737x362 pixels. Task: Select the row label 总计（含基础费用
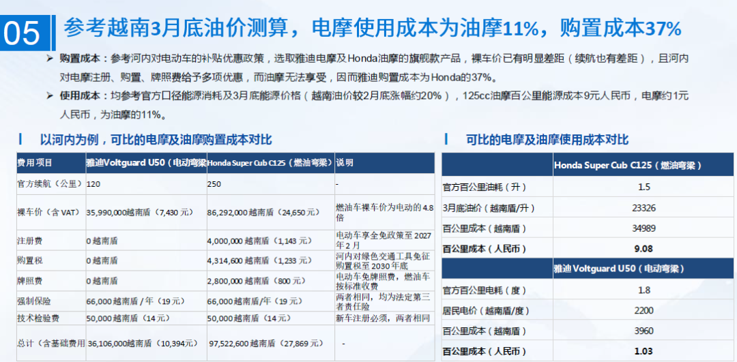(x=51, y=343)
